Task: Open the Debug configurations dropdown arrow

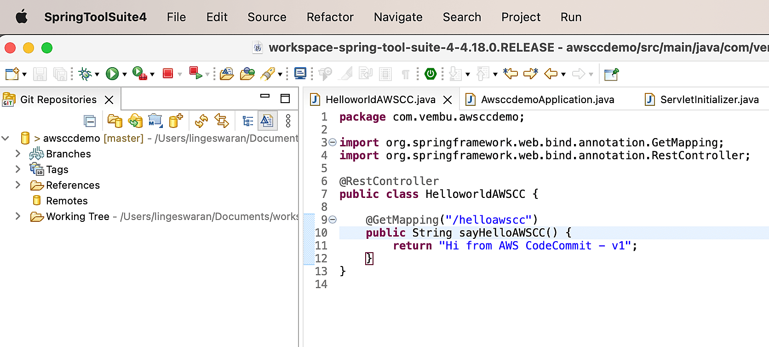Action: click(x=97, y=74)
